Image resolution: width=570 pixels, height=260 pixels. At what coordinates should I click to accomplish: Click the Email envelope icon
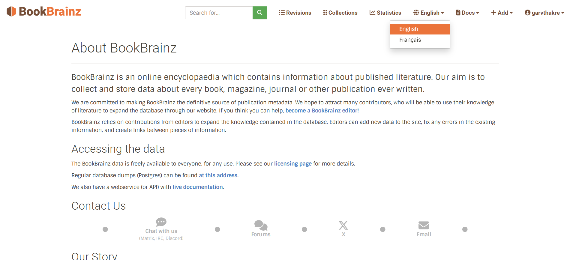pyautogui.click(x=424, y=225)
